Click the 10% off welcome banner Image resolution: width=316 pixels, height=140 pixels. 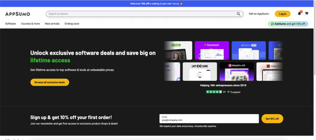(x=156, y=4)
